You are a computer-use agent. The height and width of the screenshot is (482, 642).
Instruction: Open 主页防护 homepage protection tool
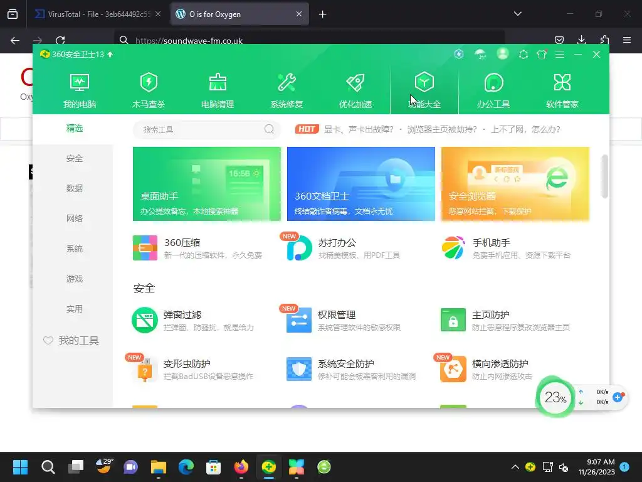click(505, 320)
